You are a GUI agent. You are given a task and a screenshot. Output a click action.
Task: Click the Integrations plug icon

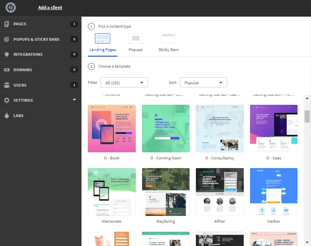7,54
